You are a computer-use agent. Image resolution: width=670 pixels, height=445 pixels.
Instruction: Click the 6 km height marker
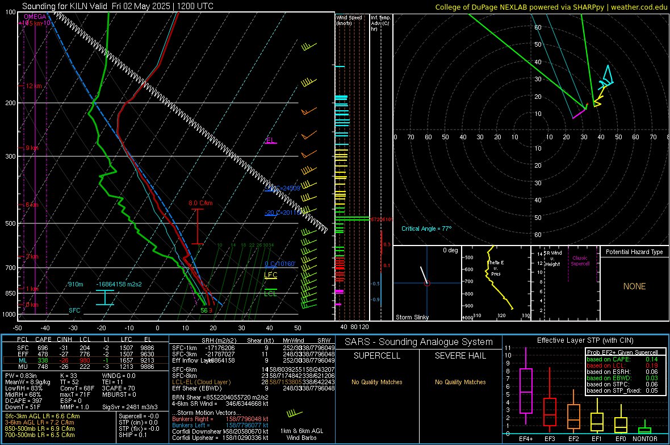(x=32, y=205)
